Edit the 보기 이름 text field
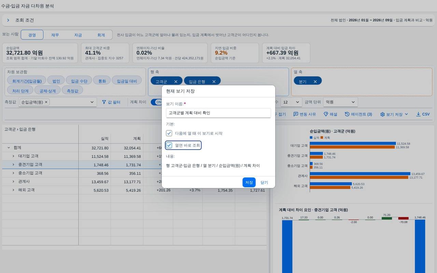 (218, 113)
